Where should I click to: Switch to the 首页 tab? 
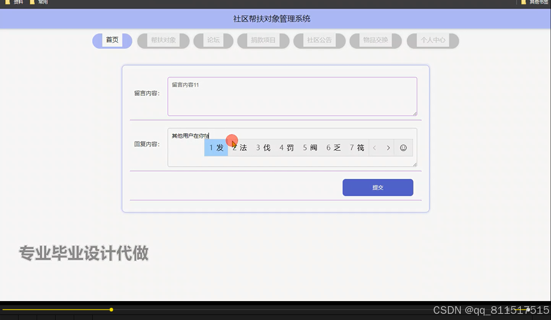pyautogui.click(x=112, y=40)
